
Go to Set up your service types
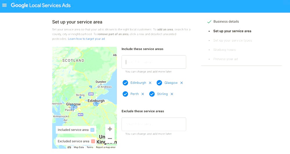233,40
